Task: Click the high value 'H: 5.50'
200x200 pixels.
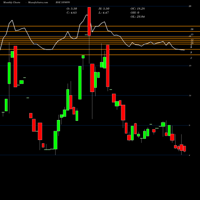Action: [x=104, y=9]
